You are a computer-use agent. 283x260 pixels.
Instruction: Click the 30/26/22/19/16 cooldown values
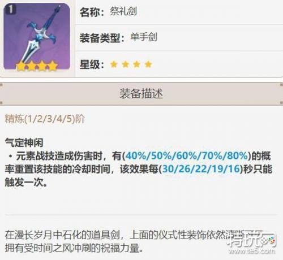[201, 169]
